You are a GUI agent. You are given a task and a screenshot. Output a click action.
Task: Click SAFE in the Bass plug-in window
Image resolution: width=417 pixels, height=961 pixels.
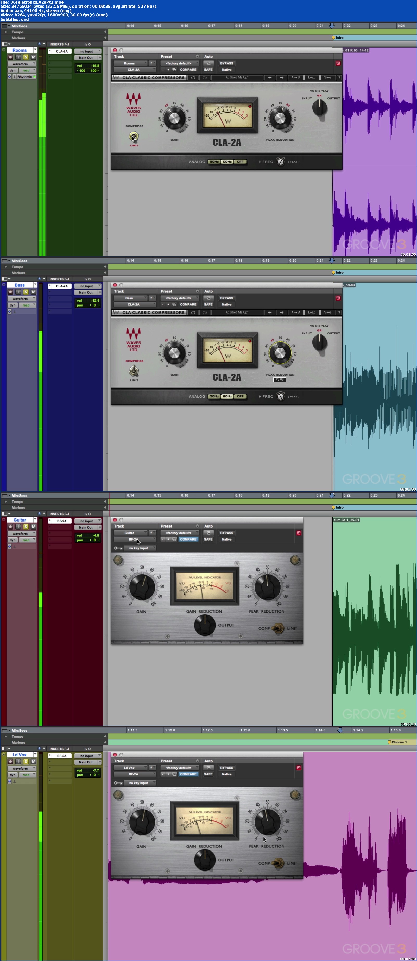coord(208,304)
